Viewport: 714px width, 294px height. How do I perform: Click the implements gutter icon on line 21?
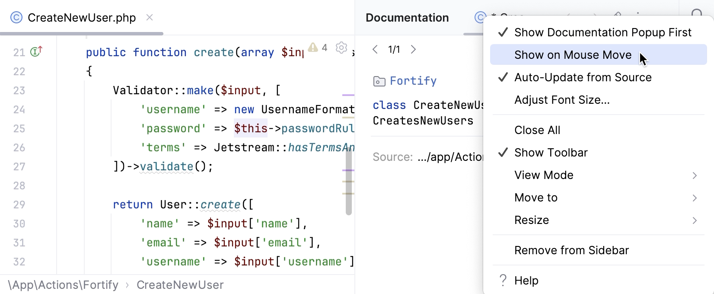coord(36,52)
